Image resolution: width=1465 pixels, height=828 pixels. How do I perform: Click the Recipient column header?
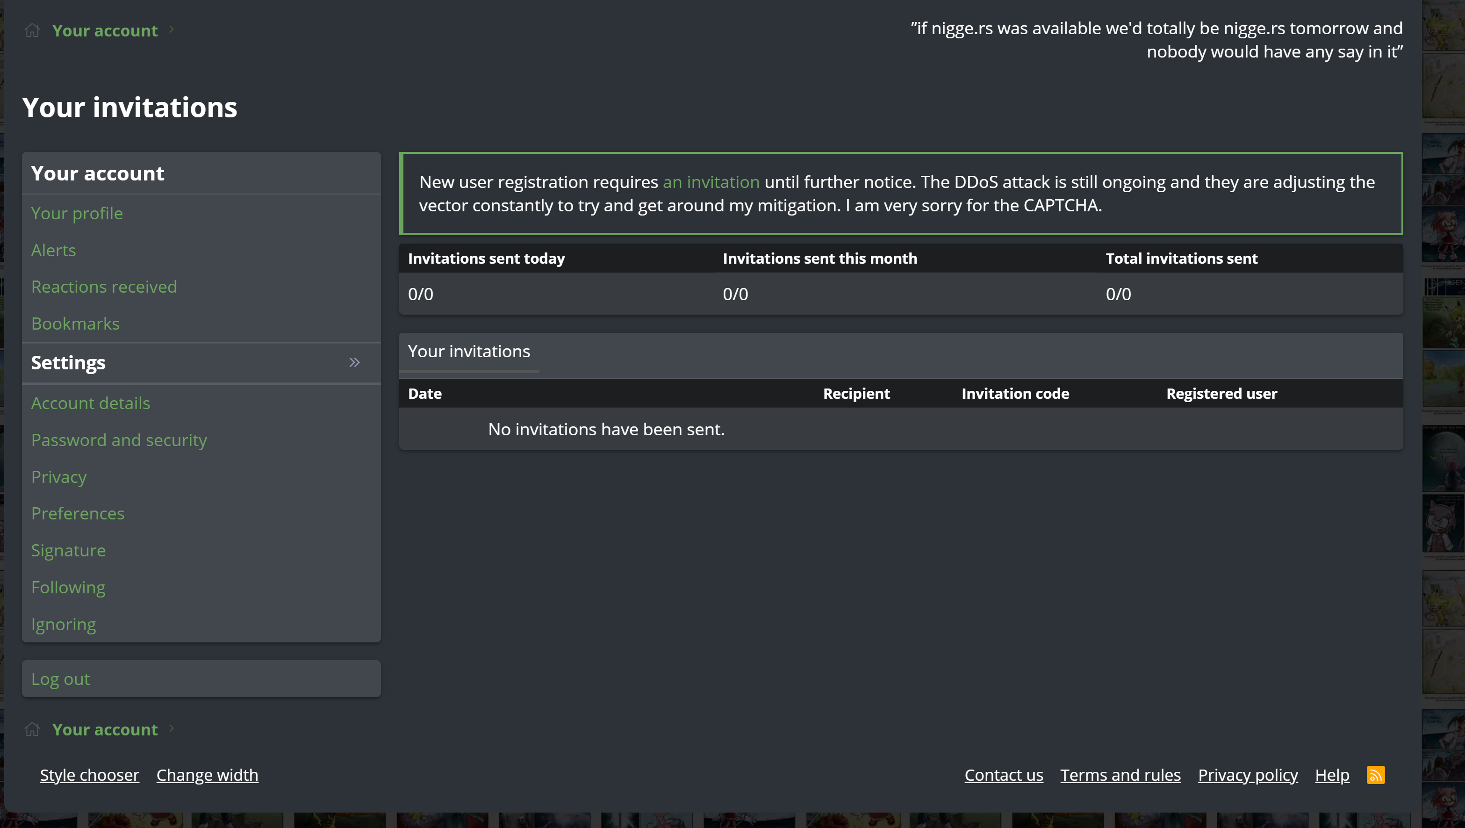[x=856, y=394]
